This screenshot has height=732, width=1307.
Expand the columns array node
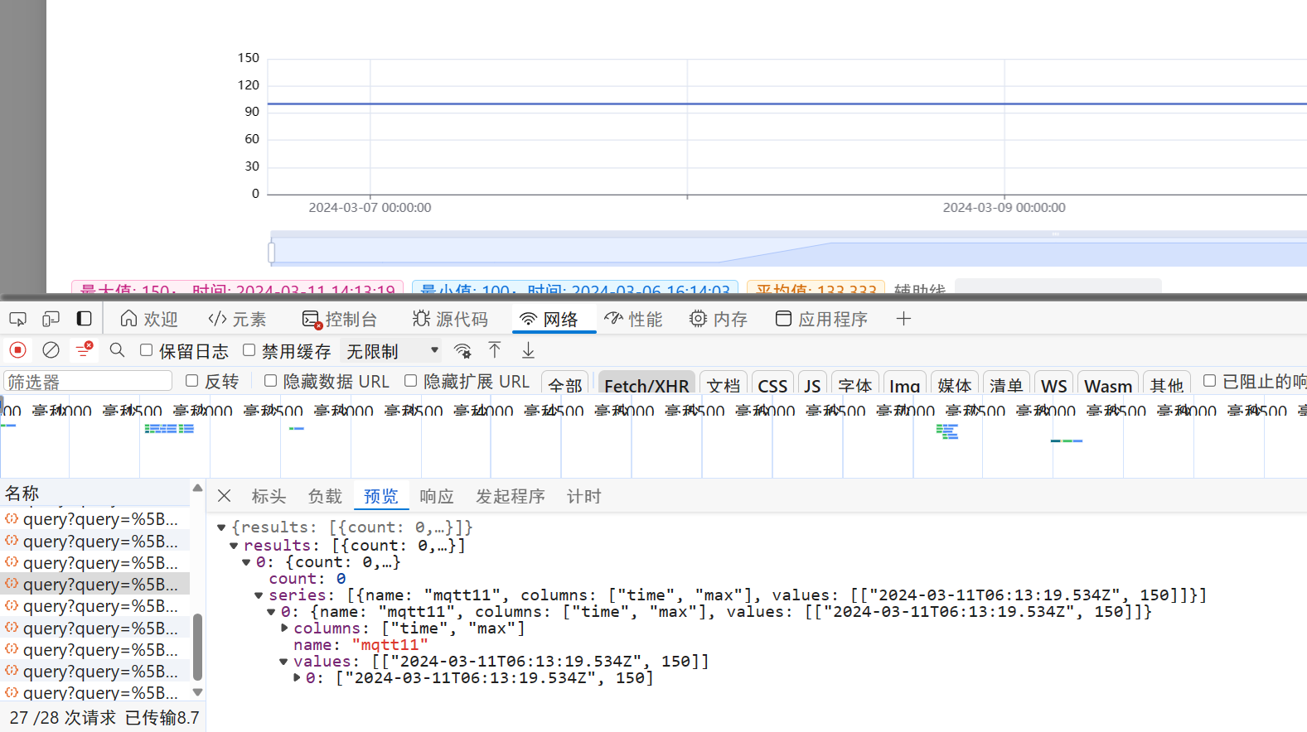tap(284, 628)
